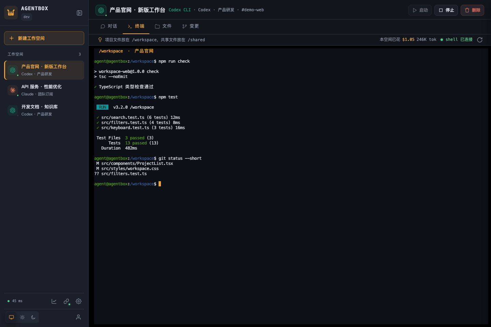Click the Codex icon beside 产品官网 · 新版工作台 workspace
This screenshot has height=327, width=491.
tap(13, 70)
